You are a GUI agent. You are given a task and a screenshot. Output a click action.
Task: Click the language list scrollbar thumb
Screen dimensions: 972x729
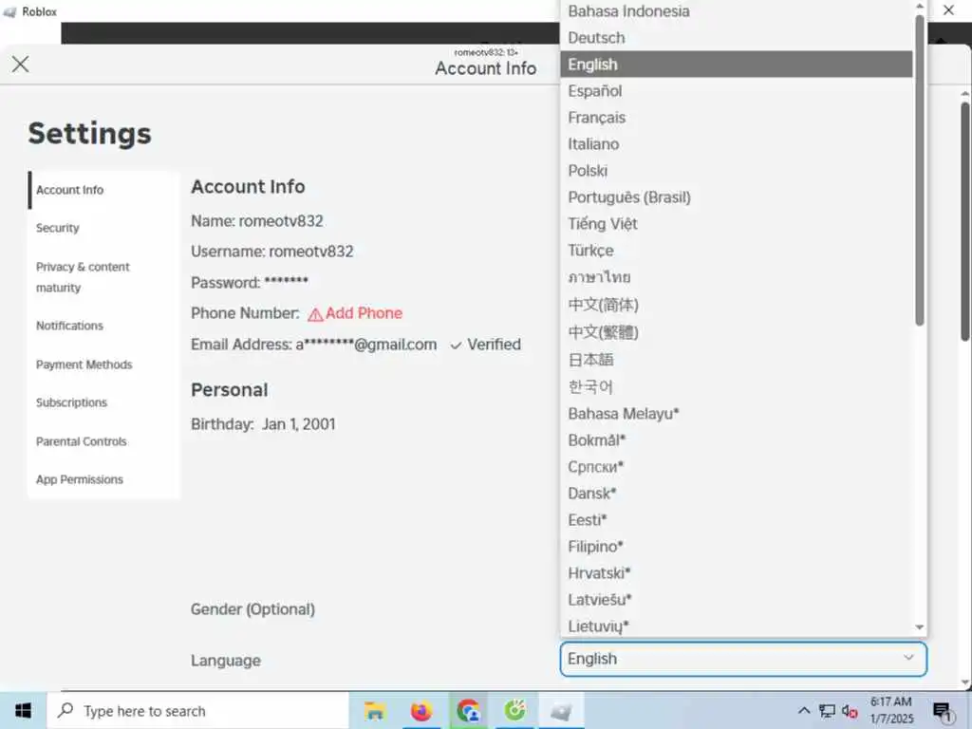(x=919, y=169)
